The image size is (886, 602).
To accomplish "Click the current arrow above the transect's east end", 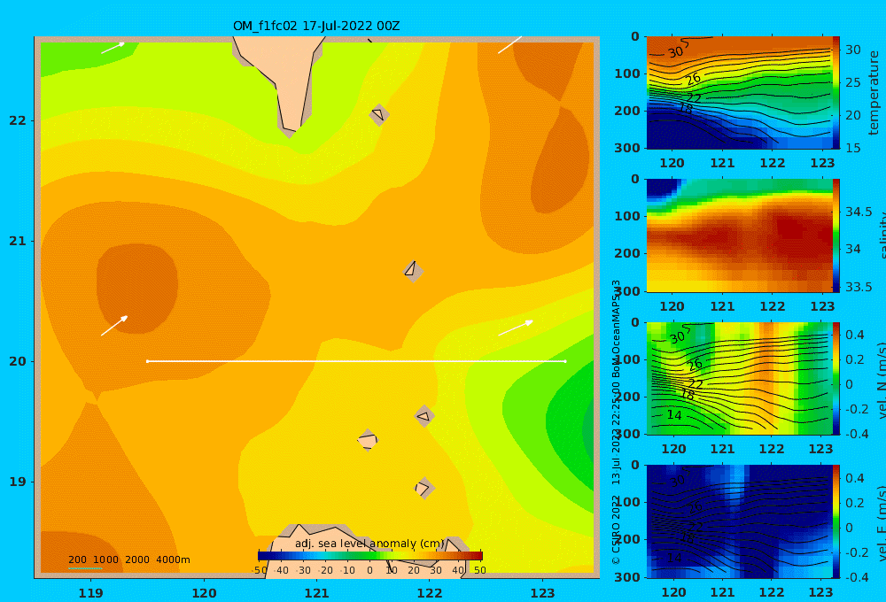I will [x=516, y=328].
